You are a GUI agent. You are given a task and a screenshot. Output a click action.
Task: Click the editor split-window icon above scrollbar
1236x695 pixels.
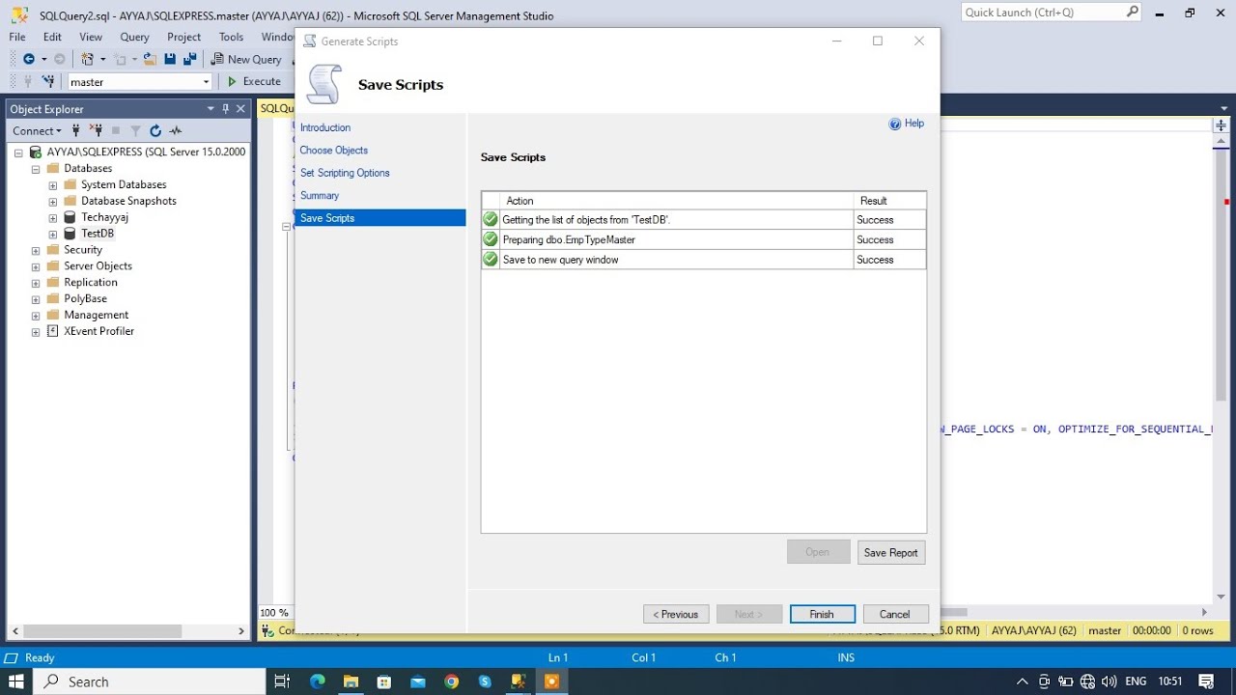coord(1222,125)
